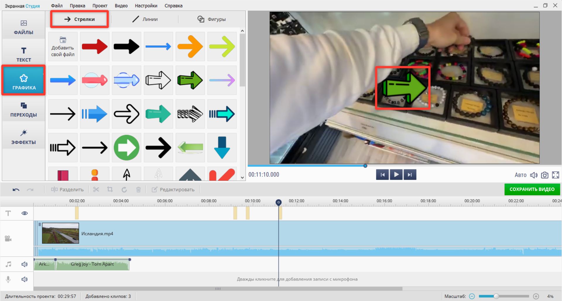Select the red arrow graphic
The width and height of the screenshot is (562, 301).
click(95, 47)
